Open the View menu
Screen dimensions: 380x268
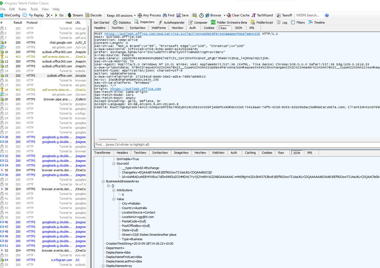45,9
